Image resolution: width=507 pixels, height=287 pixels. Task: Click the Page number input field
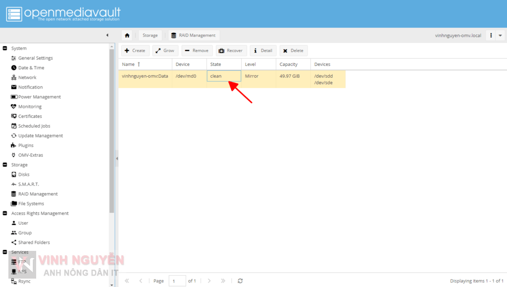tap(177, 281)
